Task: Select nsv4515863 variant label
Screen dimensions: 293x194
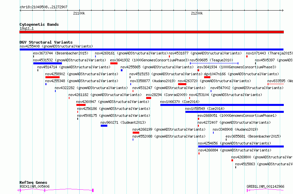Action: point(264,164)
